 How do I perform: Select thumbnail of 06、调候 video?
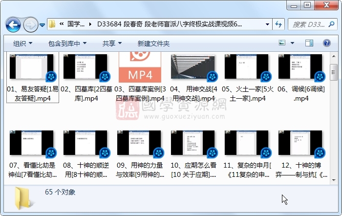click(x=300, y=66)
